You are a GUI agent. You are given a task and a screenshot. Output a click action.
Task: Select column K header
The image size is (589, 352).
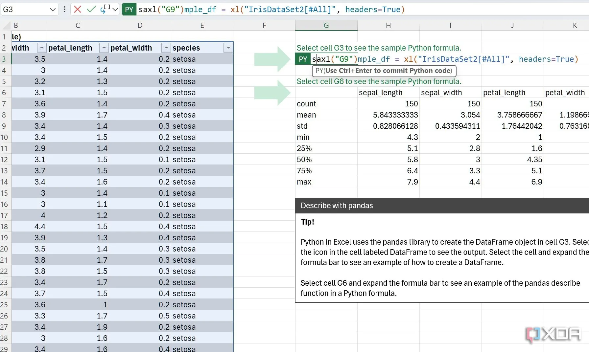[566, 25]
